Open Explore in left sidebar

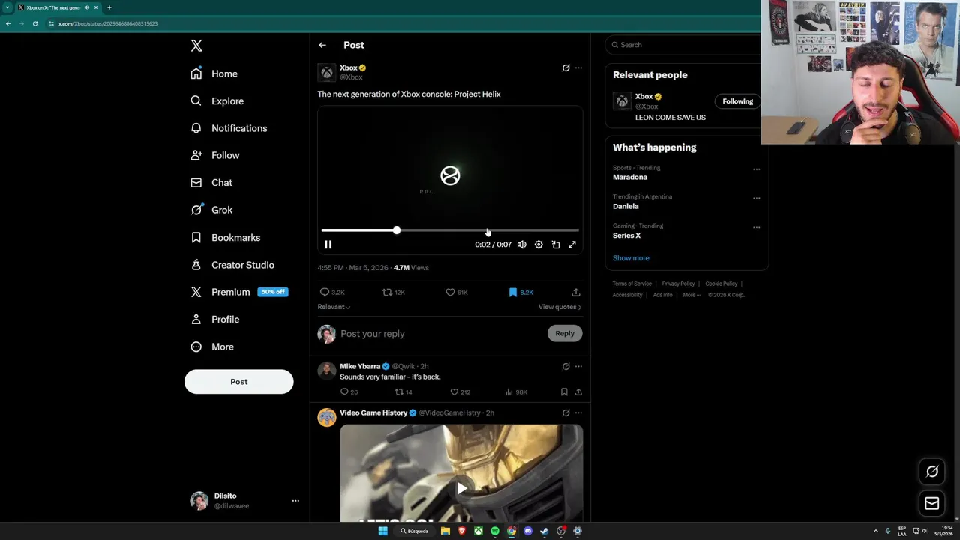point(217,100)
